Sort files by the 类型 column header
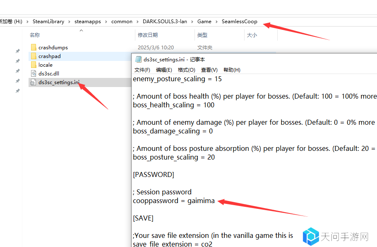This screenshot has height=247, width=377. [202, 35]
